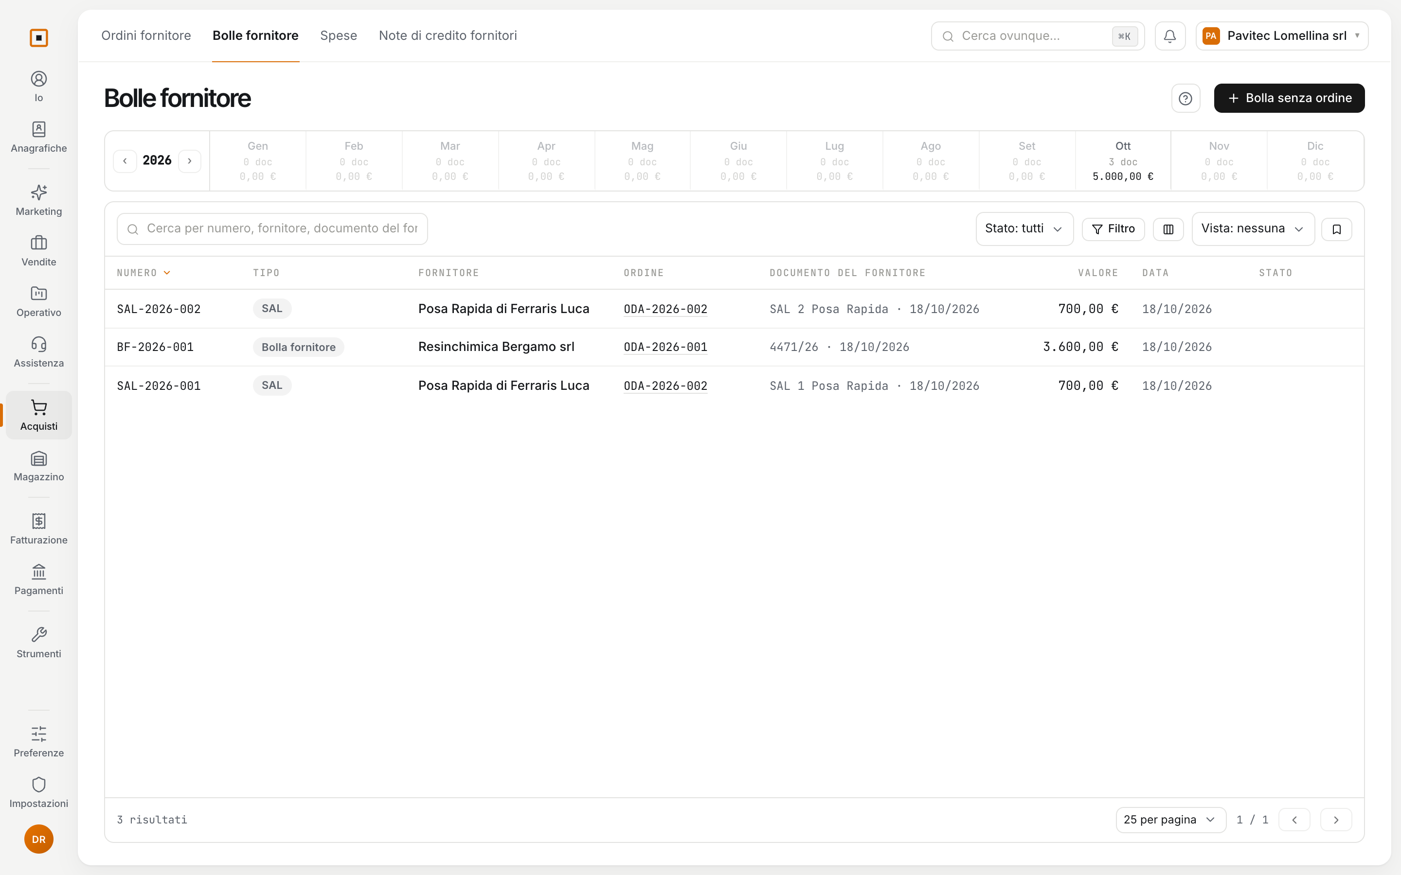The image size is (1401, 875).
Task: Go to next results page arrow
Action: [x=1336, y=820]
